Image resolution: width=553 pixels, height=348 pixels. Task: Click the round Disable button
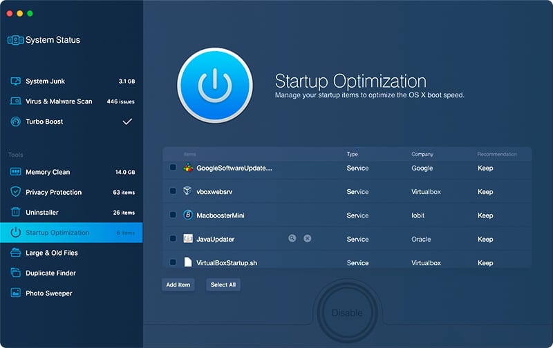click(x=347, y=313)
